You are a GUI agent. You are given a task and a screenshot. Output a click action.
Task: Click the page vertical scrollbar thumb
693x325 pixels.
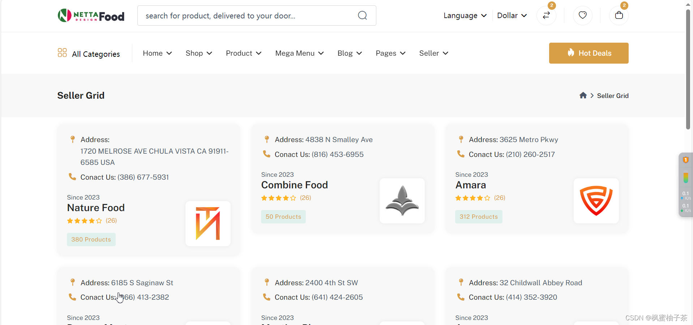(x=688, y=69)
